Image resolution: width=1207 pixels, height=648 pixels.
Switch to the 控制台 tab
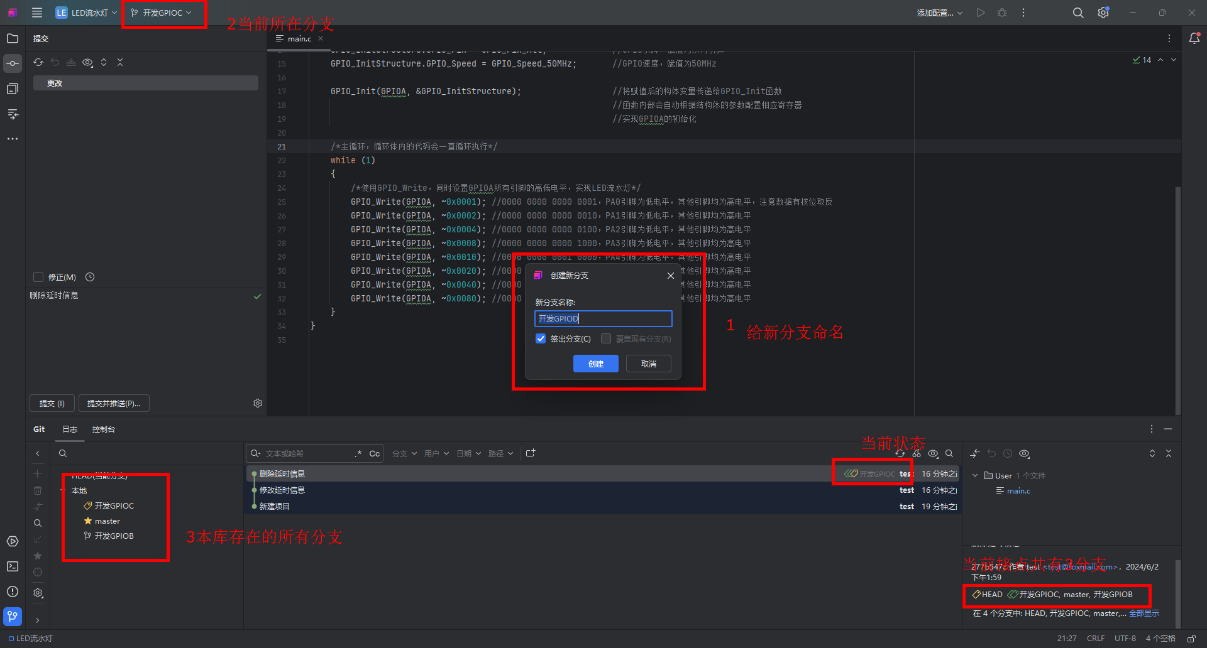tap(104, 429)
